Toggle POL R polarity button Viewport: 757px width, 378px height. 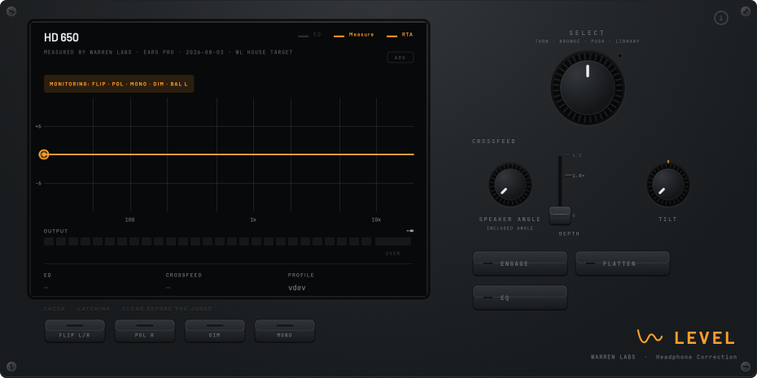(145, 331)
